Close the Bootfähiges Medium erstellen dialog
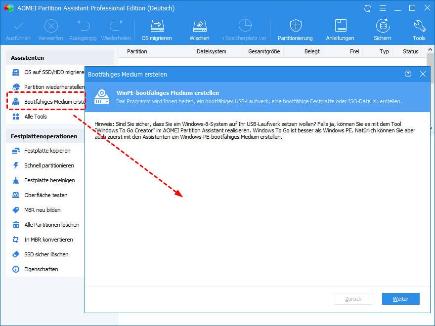Viewport: 435px width, 326px height. point(423,74)
